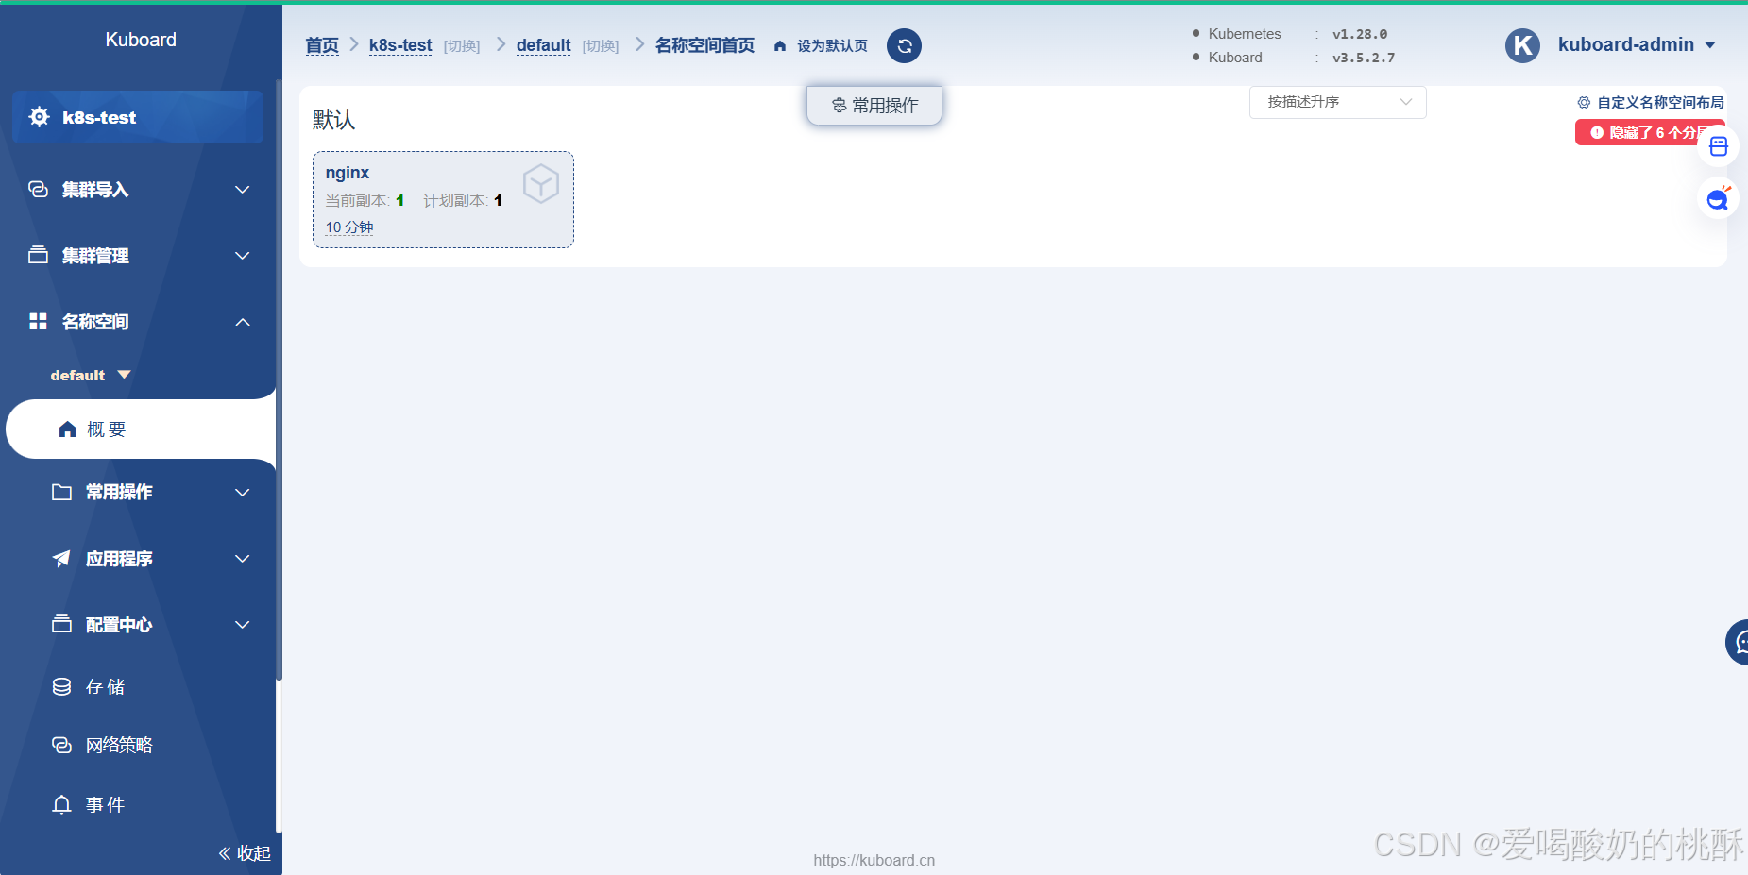Image resolution: width=1748 pixels, height=875 pixels.
Task: Click 切换 next to k8s-test
Action: pyautogui.click(x=462, y=46)
